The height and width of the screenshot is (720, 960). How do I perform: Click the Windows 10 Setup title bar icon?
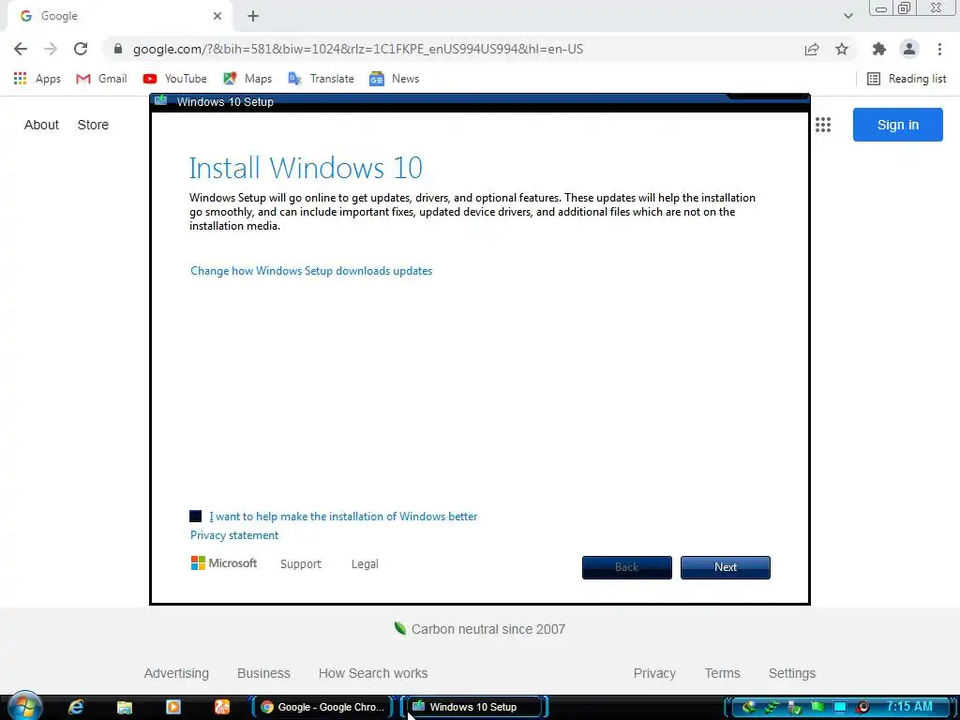click(160, 101)
